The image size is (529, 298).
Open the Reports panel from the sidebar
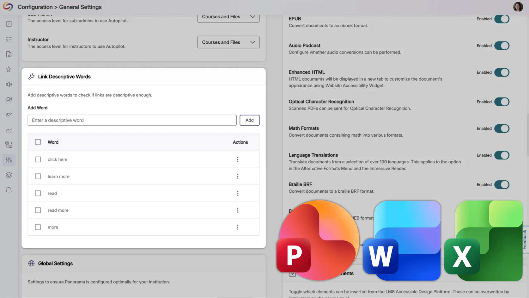point(9,24)
